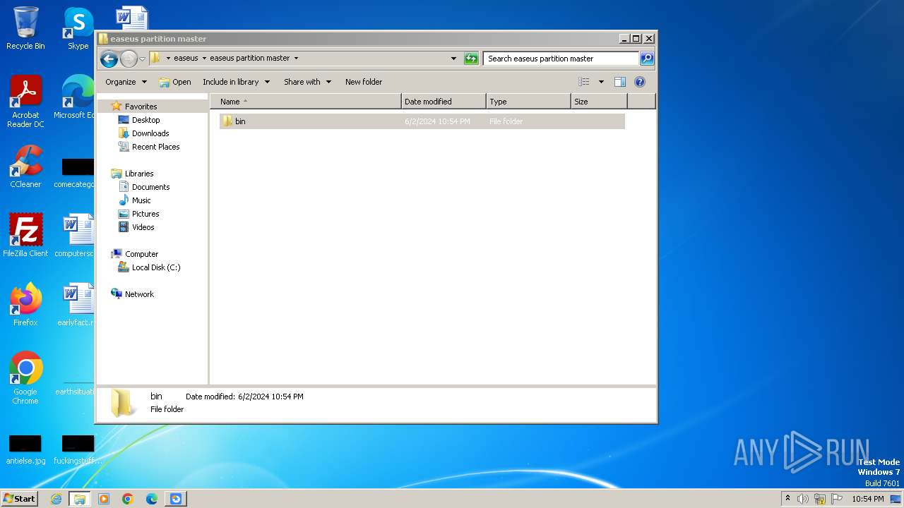Open Local Disk (C:)
The height and width of the screenshot is (508, 904).
(x=155, y=267)
